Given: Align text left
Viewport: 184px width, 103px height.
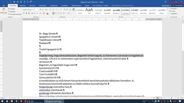Looking at the screenshot, I should click(53, 13).
